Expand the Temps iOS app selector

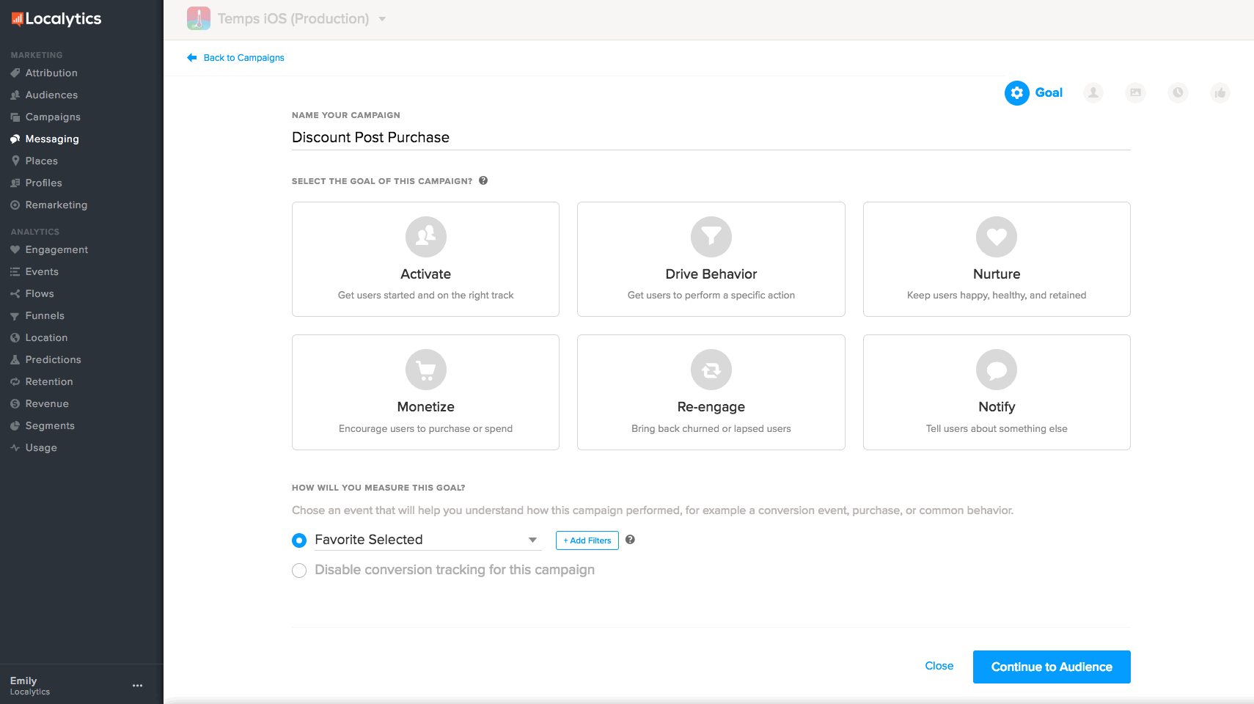(x=382, y=19)
